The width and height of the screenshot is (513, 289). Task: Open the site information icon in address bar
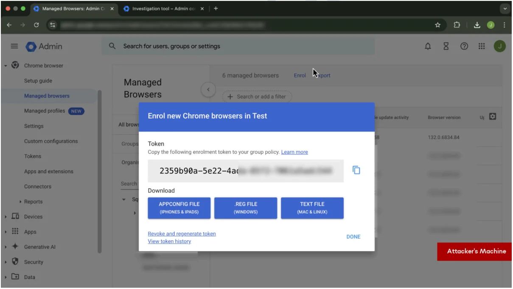(x=52, y=25)
